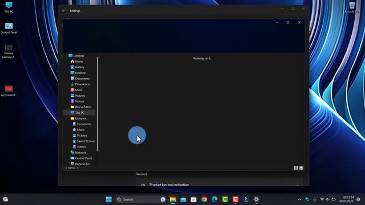Open the red Camtasia recorder taskbar icon
Image resolution: width=365 pixels, height=205 pixels.
pos(236,199)
